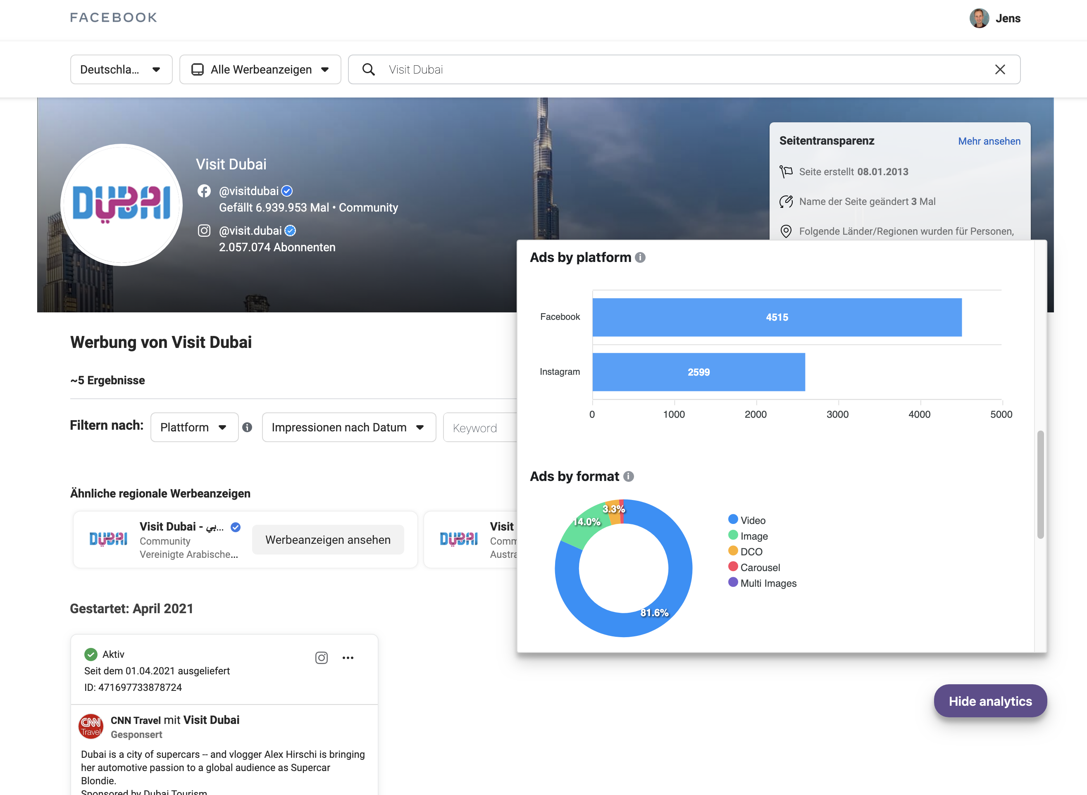The height and width of the screenshot is (795, 1087).
Task: Click CNN Travel page name link
Action: point(135,720)
